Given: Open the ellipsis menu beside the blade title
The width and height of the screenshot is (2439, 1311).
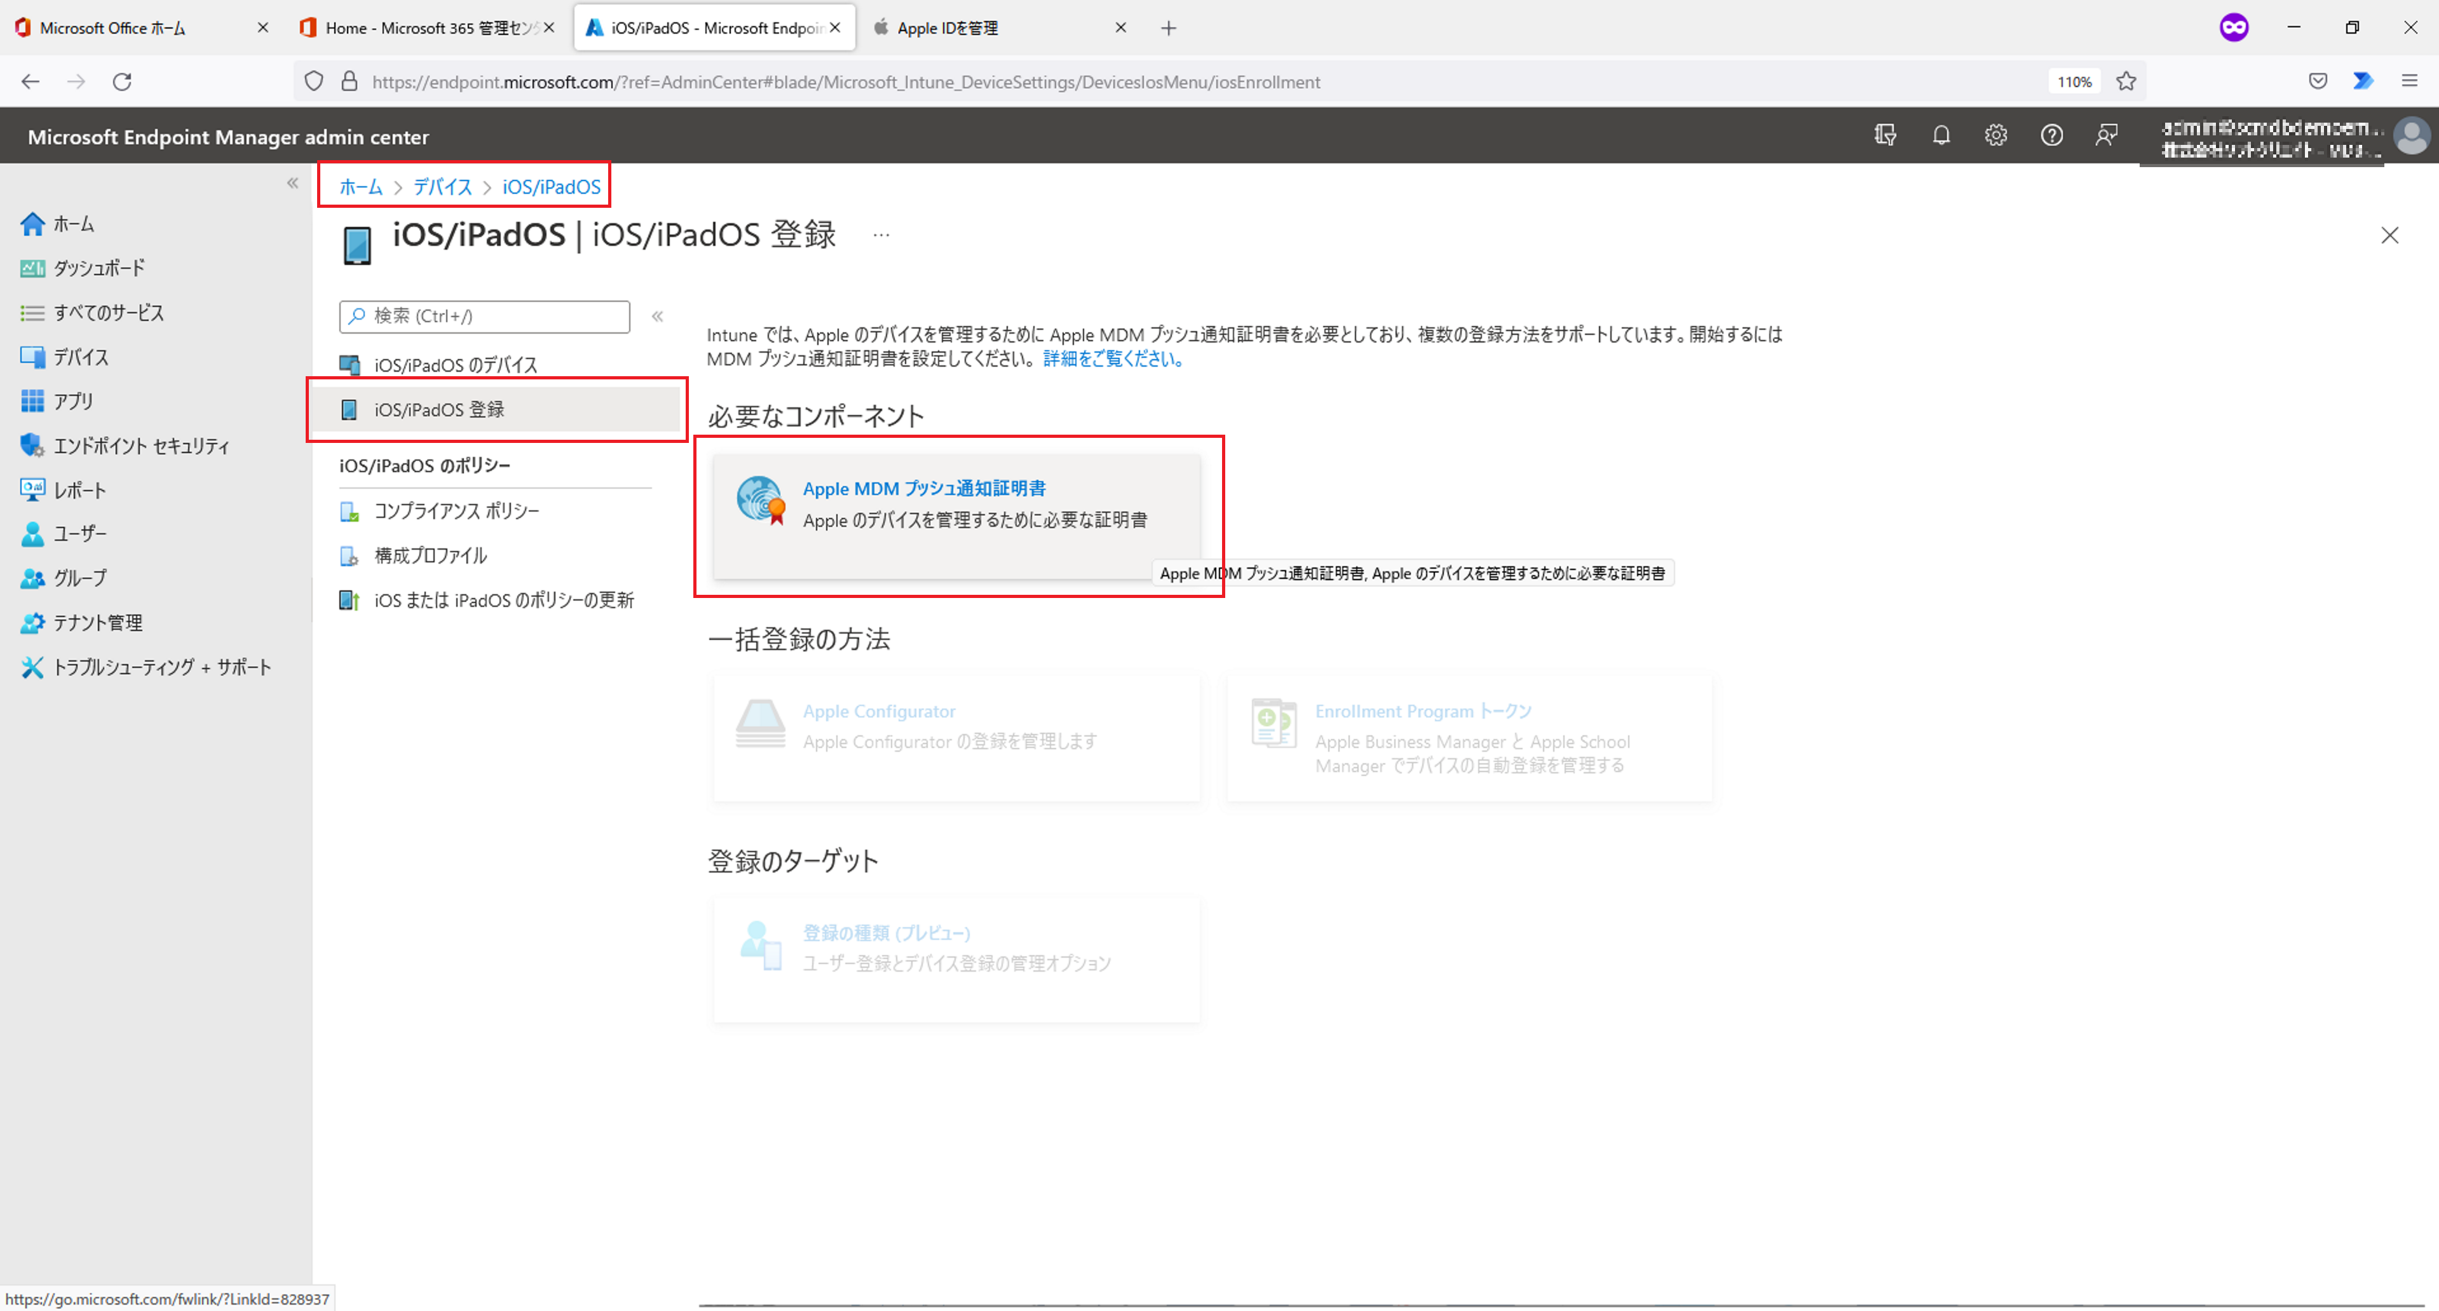Looking at the screenshot, I should click(x=881, y=234).
